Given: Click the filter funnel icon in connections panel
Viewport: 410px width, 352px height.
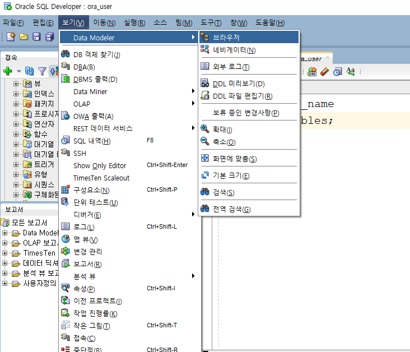Looking at the screenshot, I should coord(42,71).
